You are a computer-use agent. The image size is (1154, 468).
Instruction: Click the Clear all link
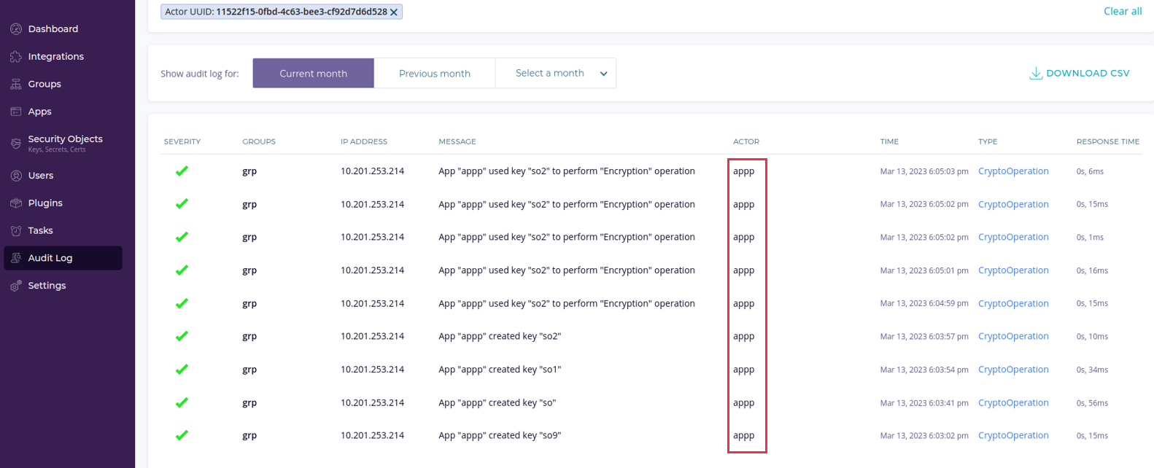point(1122,11)
